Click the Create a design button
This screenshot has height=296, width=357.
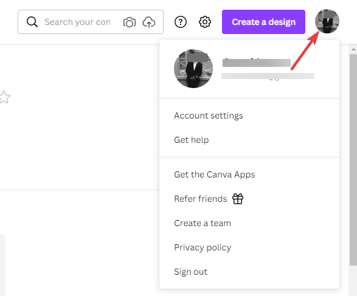click(263, 22)
